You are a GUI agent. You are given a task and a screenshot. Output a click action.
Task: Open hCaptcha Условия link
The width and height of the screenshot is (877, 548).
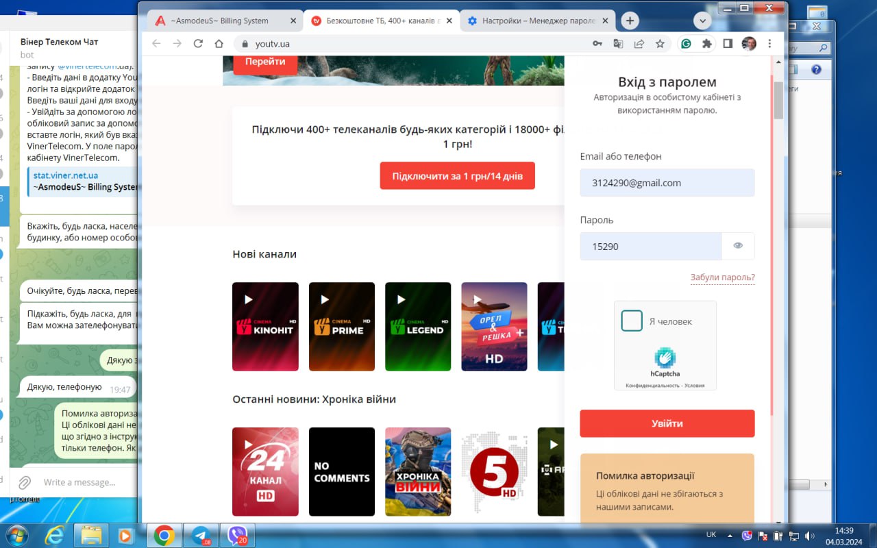coord(694,386)
